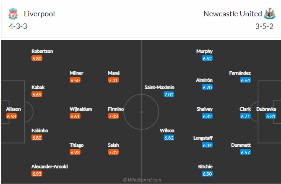Click the Liverpool club crest icon
The height and width of the screenshot is (184, 281).
(13, 14)
